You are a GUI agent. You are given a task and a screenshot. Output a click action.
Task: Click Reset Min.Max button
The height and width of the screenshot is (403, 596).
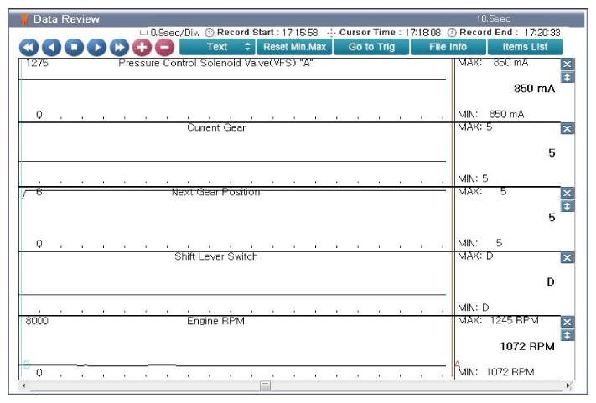click(294, 47)
